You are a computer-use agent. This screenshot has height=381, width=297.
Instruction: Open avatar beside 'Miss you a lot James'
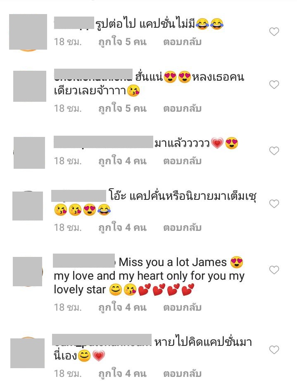tap(28, 271)
